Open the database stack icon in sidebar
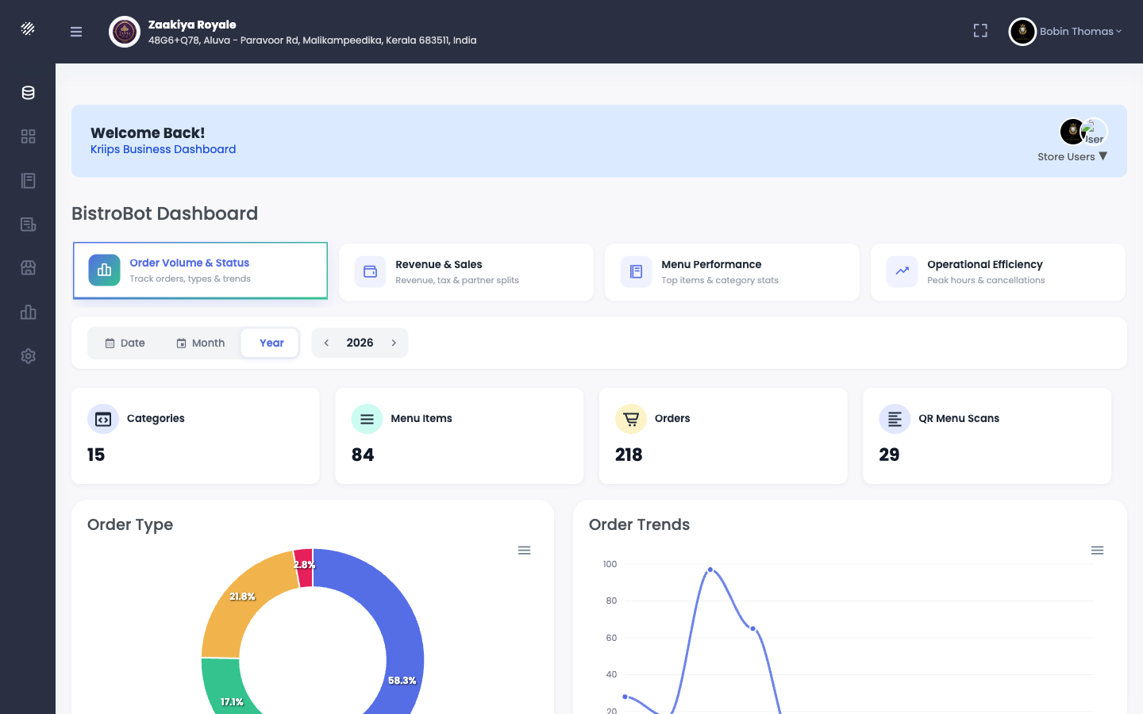Screen dimensions: 1143x714 click(28, 93)
